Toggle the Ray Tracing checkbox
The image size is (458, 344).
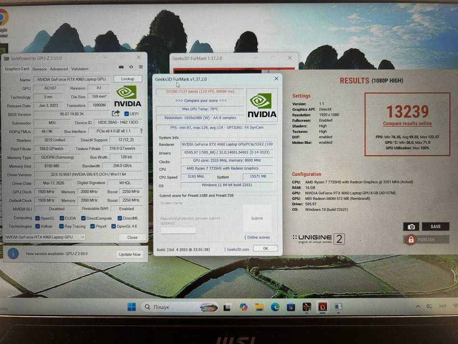[61, 226]
